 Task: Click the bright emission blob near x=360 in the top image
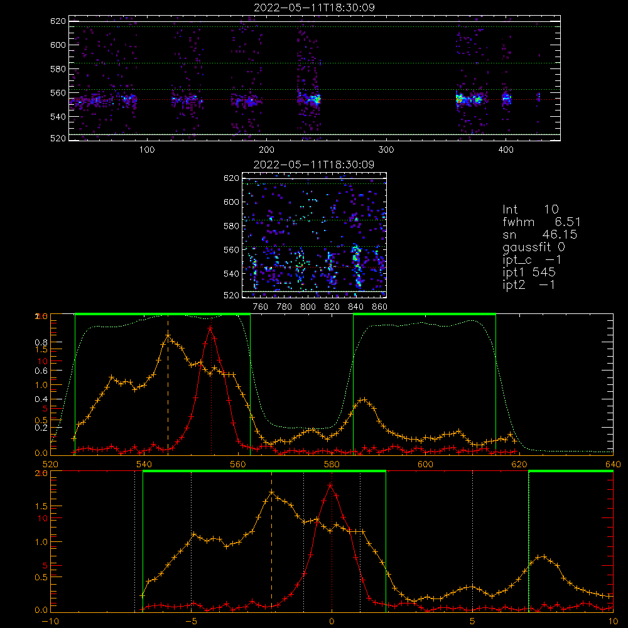pos(460,99)
